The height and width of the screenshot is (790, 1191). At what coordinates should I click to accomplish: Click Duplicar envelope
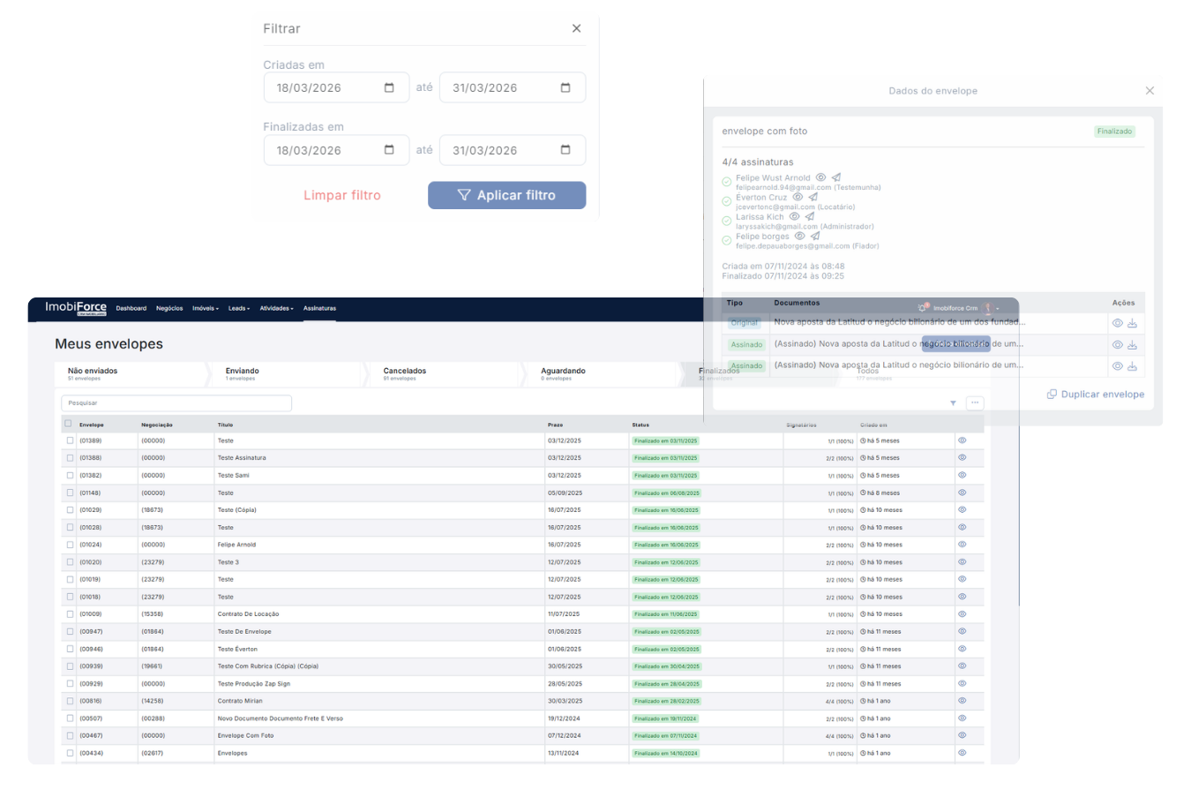(x=1096, y=394)
